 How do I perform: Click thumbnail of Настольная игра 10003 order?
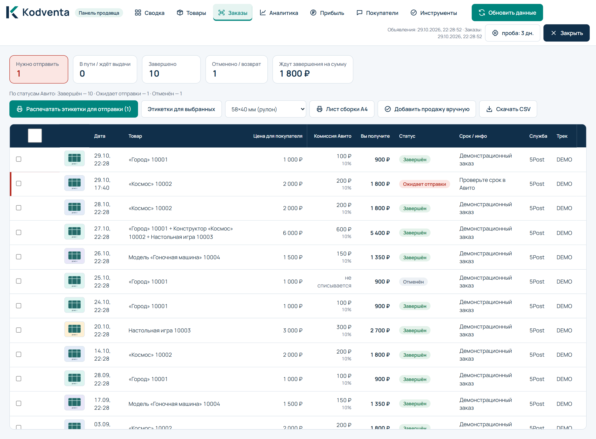tap(74, 330)
